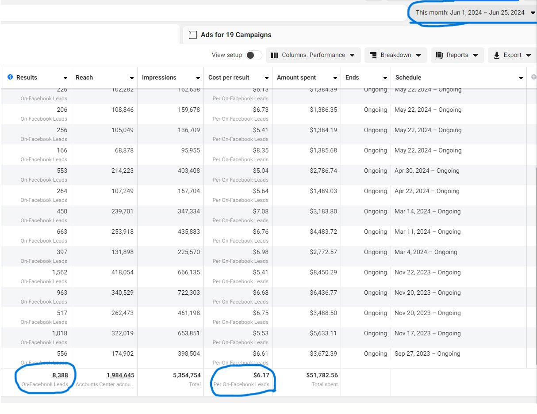Switch to the Ads for 19 Campaigns tab

click(236, 35)
